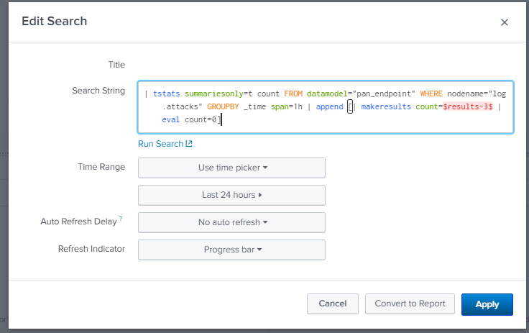
Task: Click the Search String field label
Action: (x=98, y=91)
